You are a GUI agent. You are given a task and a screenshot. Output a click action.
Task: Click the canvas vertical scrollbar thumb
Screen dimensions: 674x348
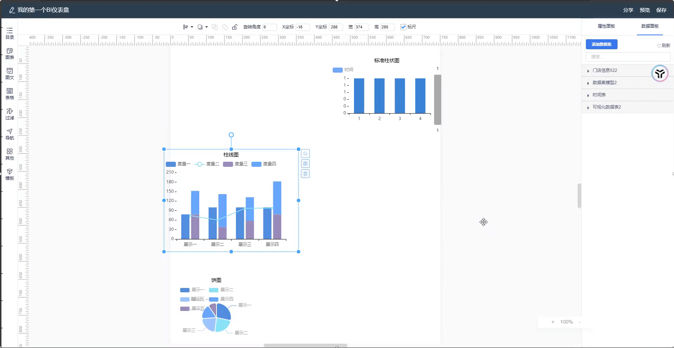tap(579, 196)
